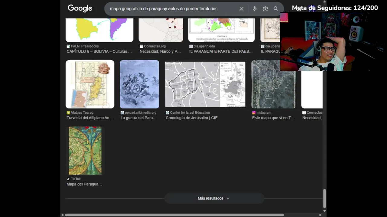Click the Meta de Seguidores 124/200 counter

(x=335, y=8)
